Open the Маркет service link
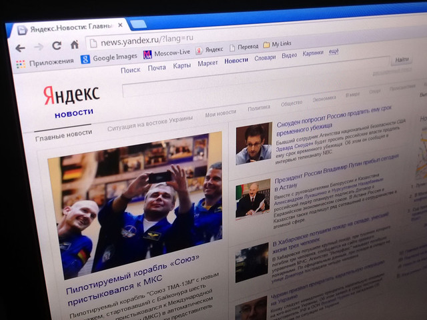Screen dimensions: 427x320 tap(207, 63)
